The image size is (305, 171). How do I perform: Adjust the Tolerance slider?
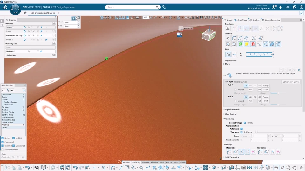click(257, 132)
